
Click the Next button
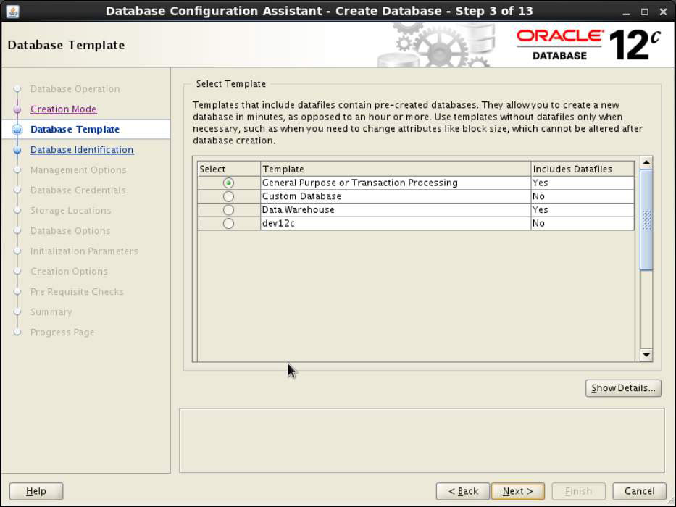517,491
